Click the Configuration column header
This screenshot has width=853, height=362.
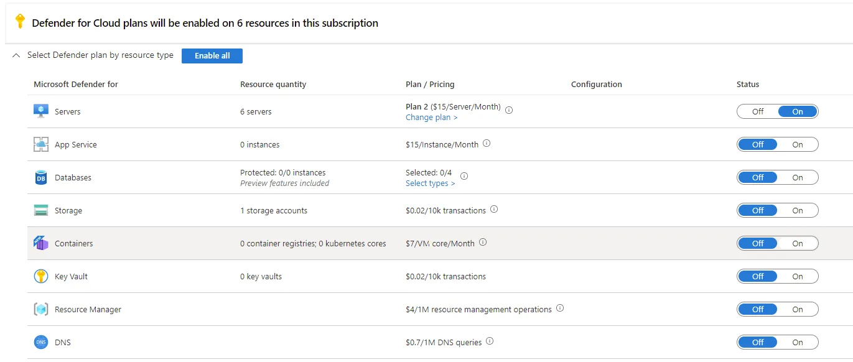[597, 84]
